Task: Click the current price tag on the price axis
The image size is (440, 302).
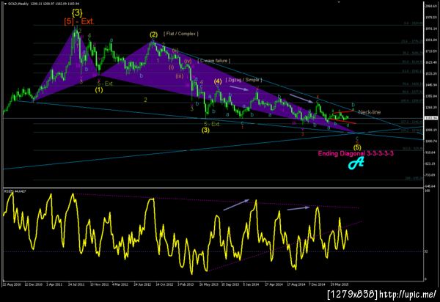Action: (x=432, y=118)
